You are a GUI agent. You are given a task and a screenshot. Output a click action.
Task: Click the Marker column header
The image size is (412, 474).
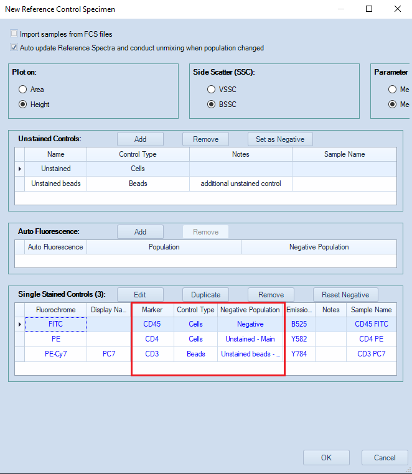[152, 310]
